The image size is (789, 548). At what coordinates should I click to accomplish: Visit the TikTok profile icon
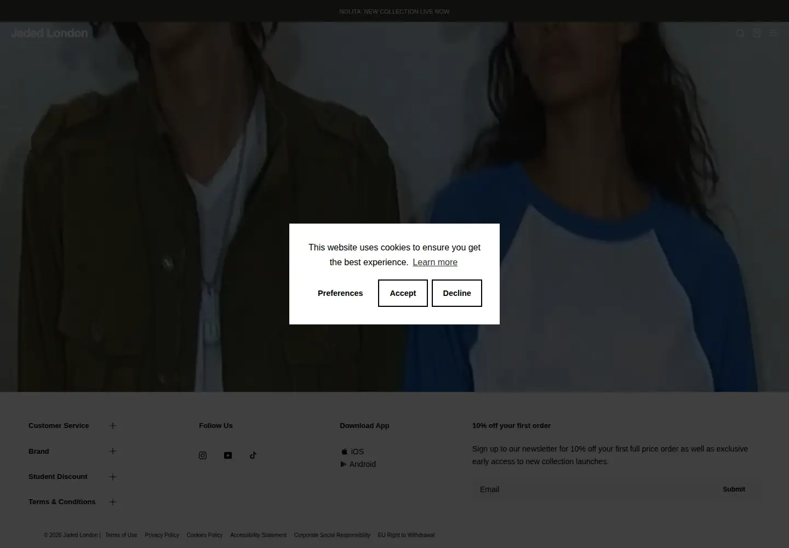coord(253,455)
